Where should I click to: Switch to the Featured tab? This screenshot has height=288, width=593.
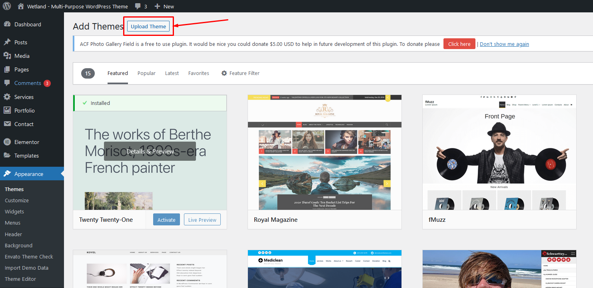point(118,73)
